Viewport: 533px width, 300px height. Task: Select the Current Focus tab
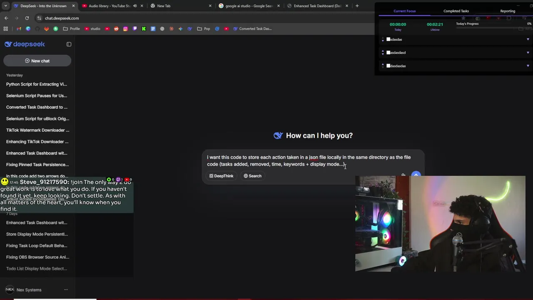tap(404, 11)
